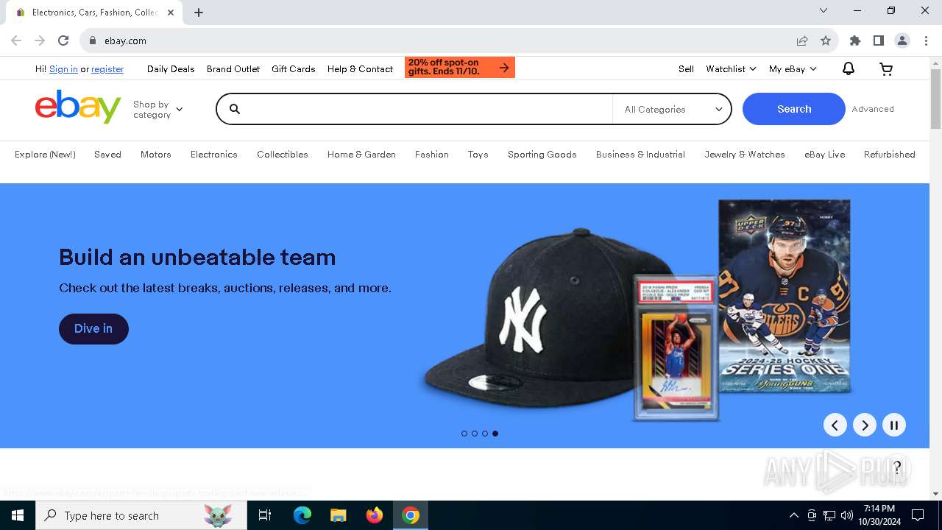Open Business & Industrial category
The width and height of the screenshot is (942, 530).
coord(640,154)
